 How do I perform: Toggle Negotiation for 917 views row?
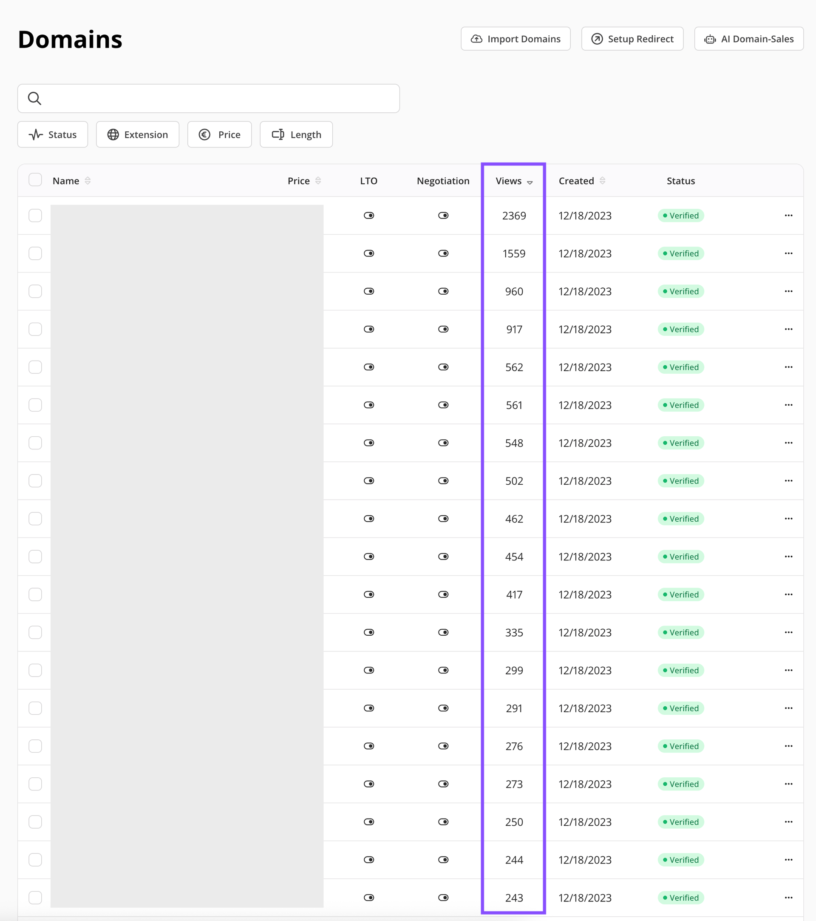[x=443, y=329]
